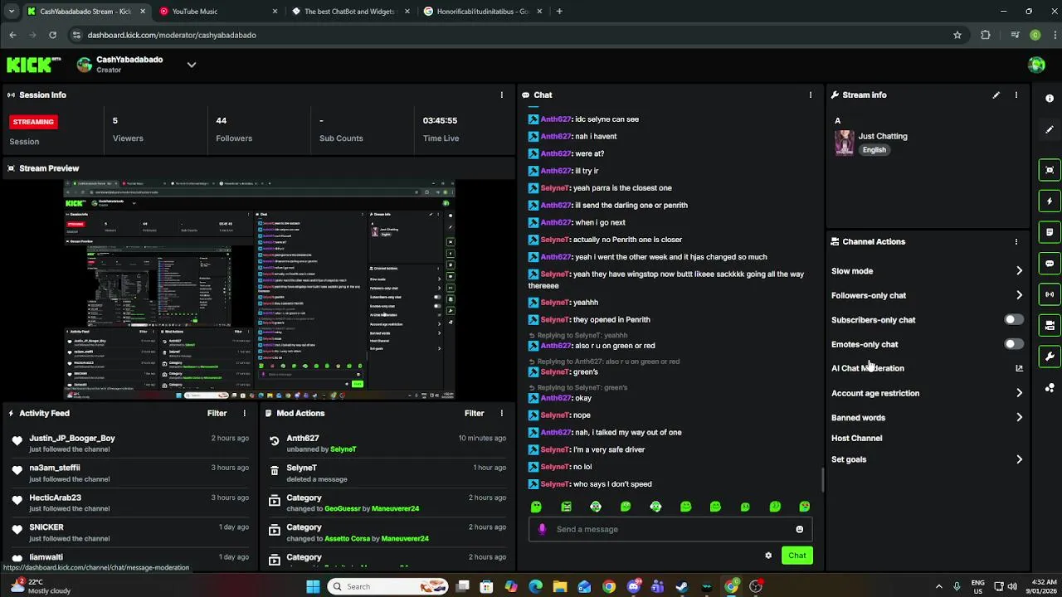Click Just Chatting category thumbnail
This screenshot has width=1062, height=597.
(844, 143)
